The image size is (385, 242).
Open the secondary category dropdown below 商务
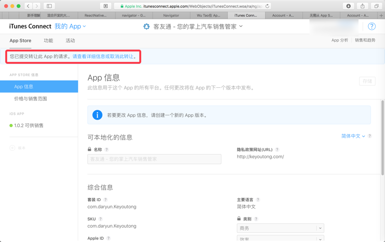pyautogui.click(x=281, y=239)
